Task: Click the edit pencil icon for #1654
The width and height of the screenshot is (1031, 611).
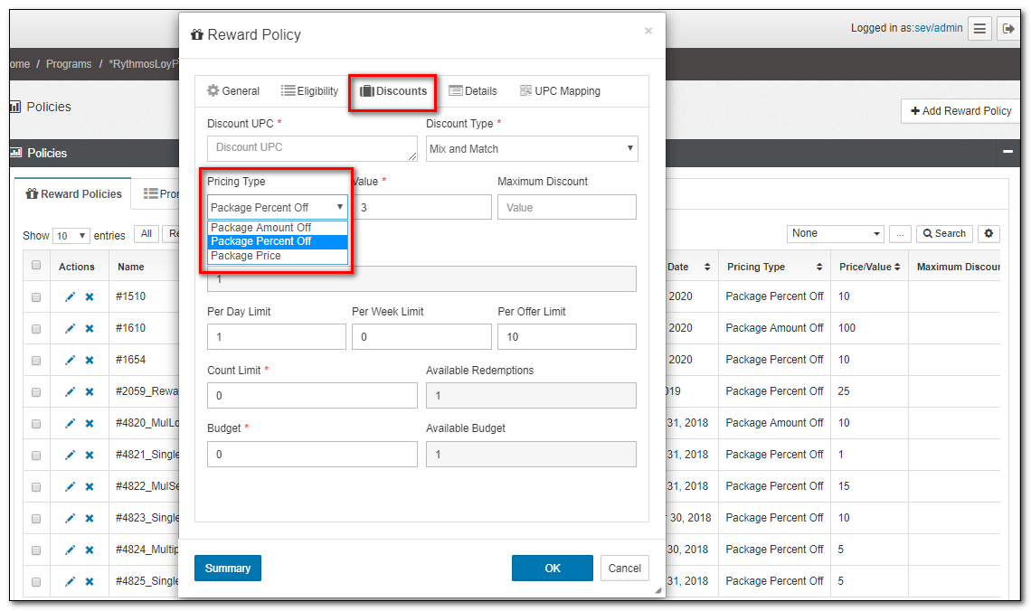Action: click(x=70, y=361)
